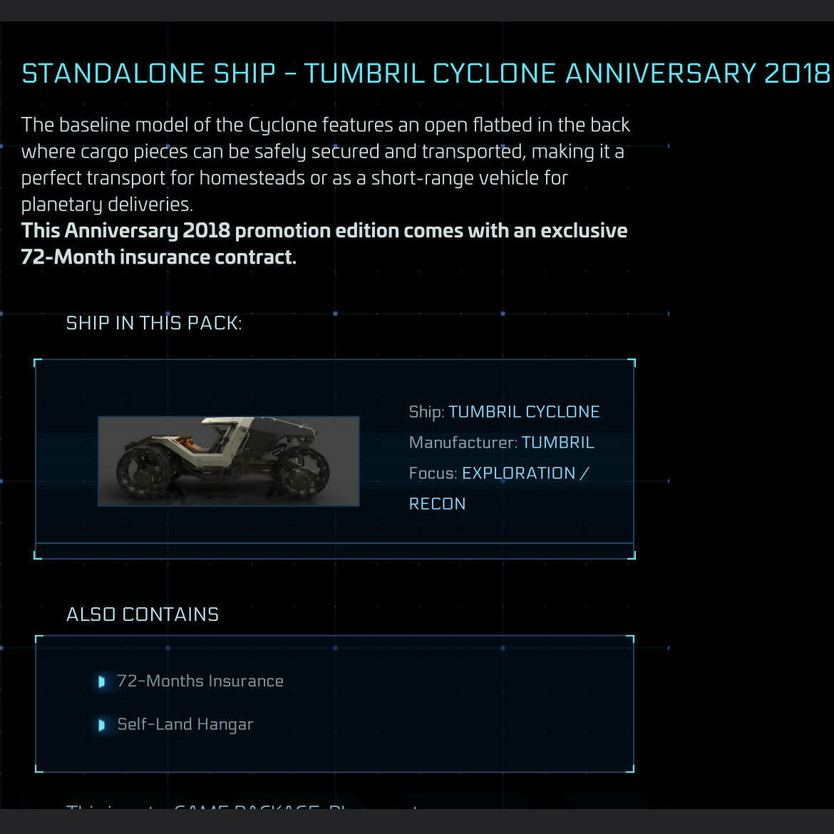Screen dimensions: 834x834
Task: Select the EXPLORATION / RECON focus link
Action: click(x=499, y=488)
